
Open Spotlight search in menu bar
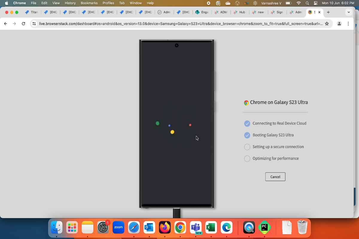pyautogui.click(x=307, y=3)
